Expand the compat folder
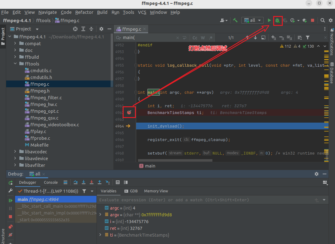The width and height of the screenshot is (335, 244). (x=15, y=43)
